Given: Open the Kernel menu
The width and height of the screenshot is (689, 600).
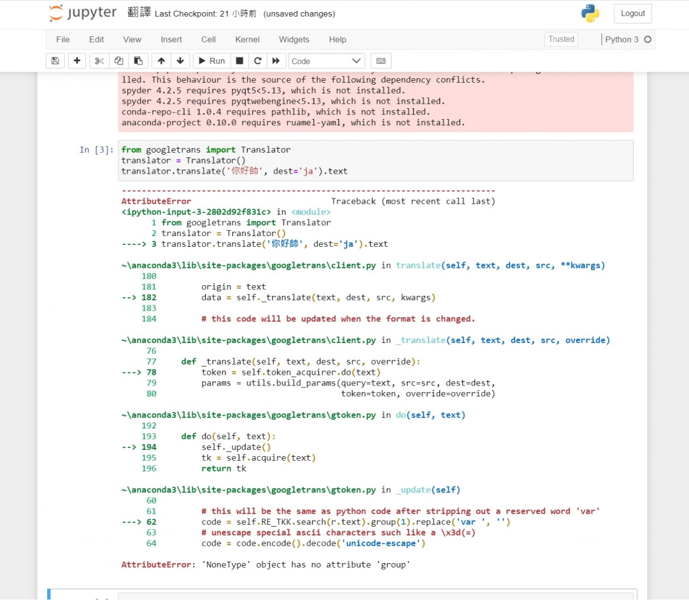Looking at the screenshot, I should coord(248,40).
